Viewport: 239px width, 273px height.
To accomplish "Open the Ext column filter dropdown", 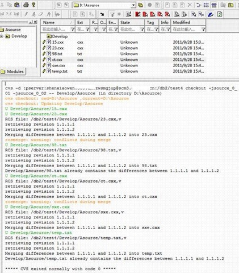I will pyautogui.click(x=87, y=29).
